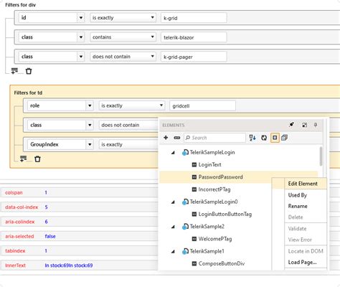Collapse the TelerikSampleLogin tree node
340x287 pixels.
[173, 153]
